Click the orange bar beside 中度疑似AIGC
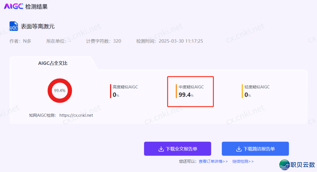 point(176,91)
